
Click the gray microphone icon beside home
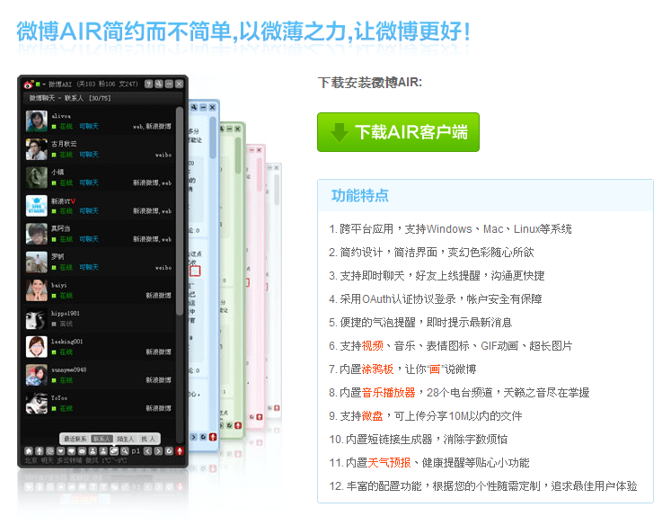coord(40,451)
